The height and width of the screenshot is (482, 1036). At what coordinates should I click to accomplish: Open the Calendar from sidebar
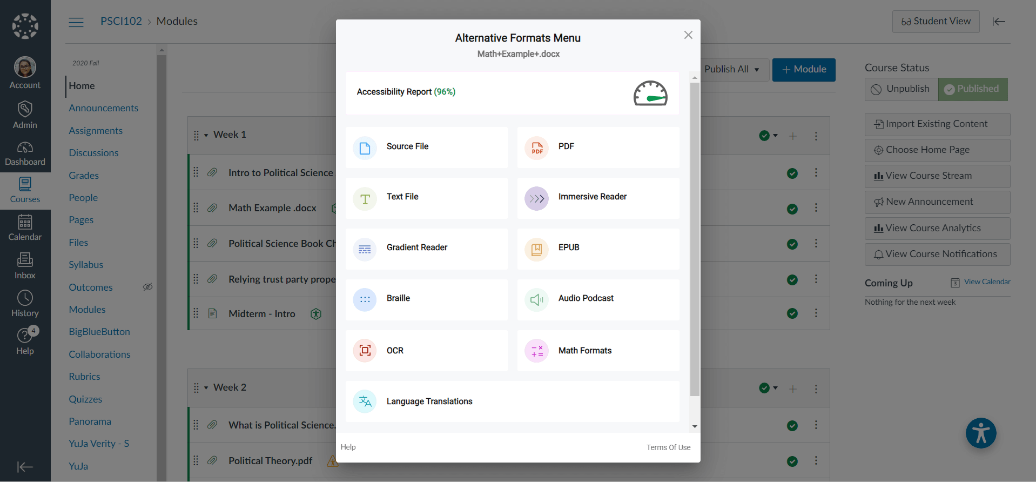[25, 227]
